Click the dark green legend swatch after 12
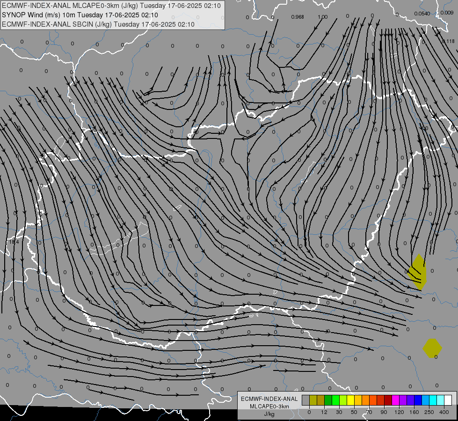This screenshot has height=421, width=458. (x=328, y=400)
